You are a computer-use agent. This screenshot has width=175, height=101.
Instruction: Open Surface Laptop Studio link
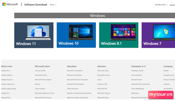click(8, 89)
